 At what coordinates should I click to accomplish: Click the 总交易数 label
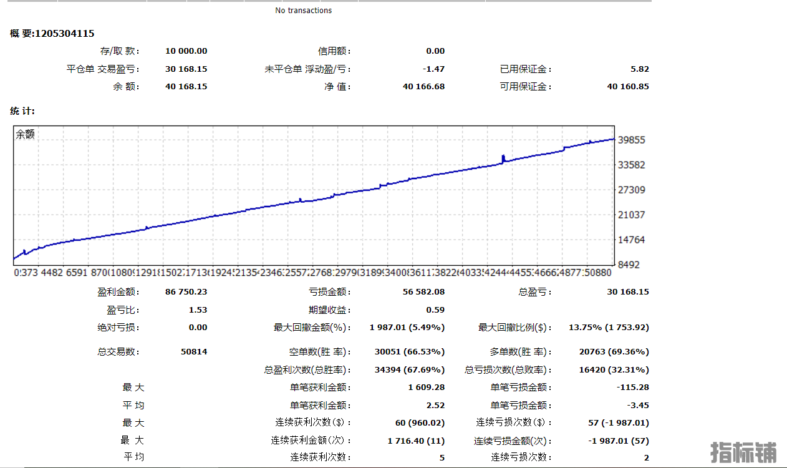click(119, 351)
